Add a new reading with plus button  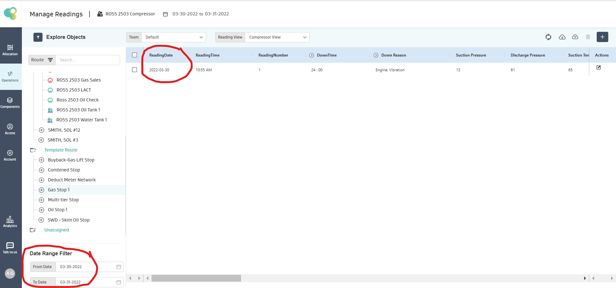point(602,37)
